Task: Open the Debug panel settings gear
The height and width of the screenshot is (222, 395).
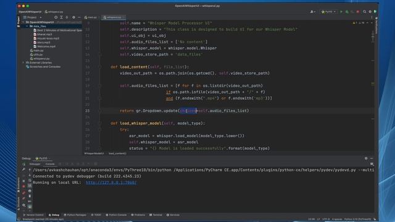Action: click(x=366, y=158)
